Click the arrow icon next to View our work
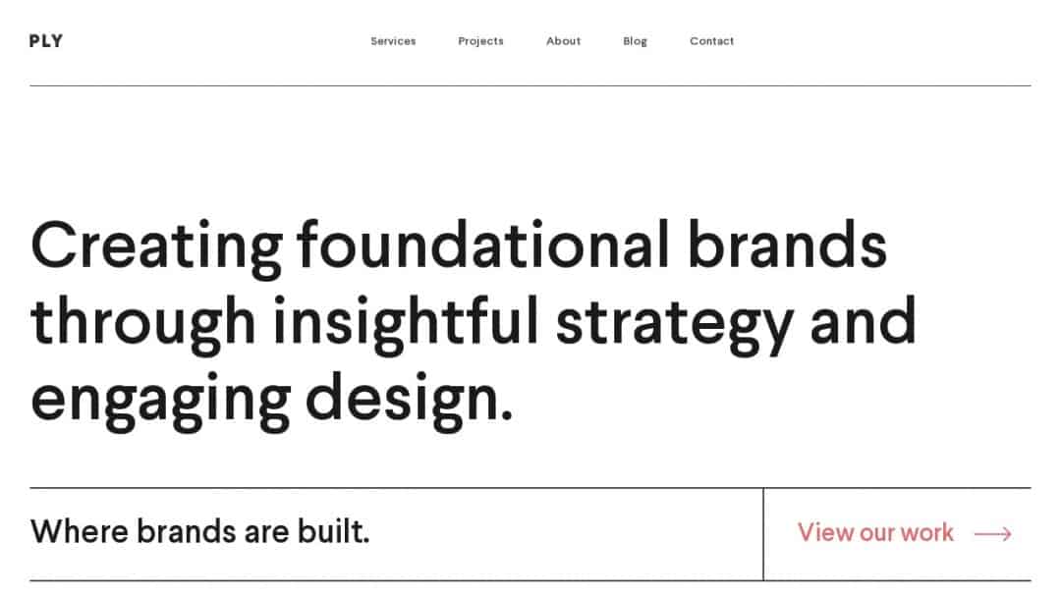 point(993,533)
